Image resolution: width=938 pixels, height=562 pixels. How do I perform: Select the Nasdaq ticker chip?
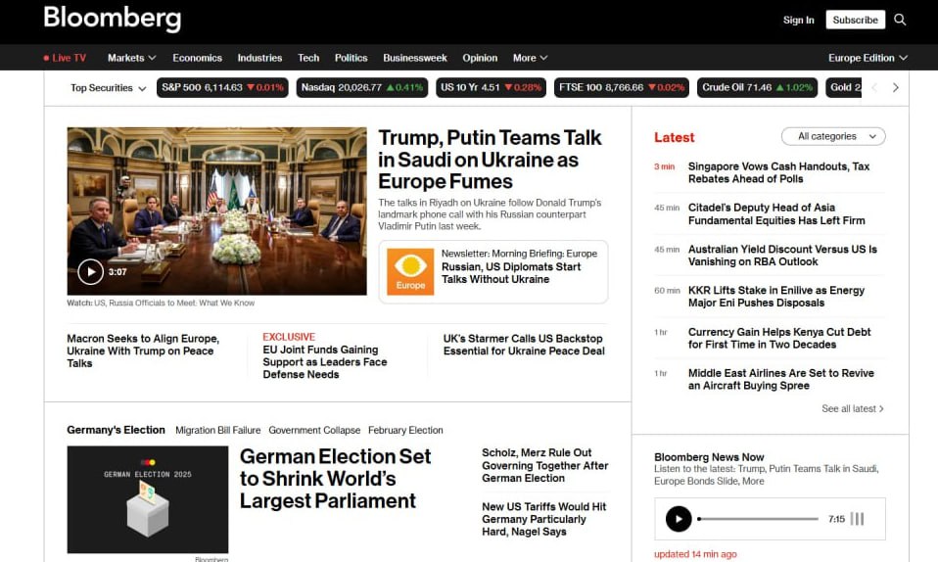[362, 87]
